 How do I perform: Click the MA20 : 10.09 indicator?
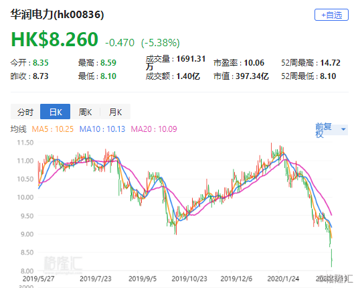tap(154, 129)
